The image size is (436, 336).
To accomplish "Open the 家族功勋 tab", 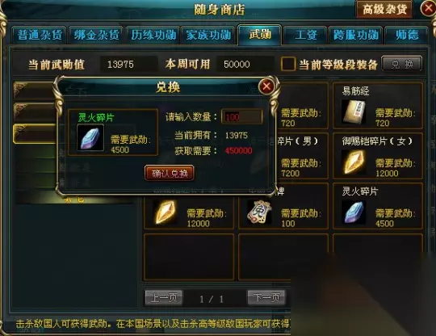I will coord(208,36).
